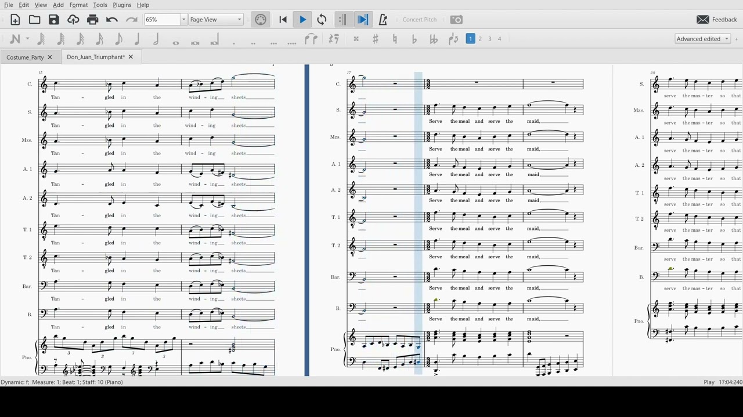Open the Feedback link
The height and width of the screenshot is (417, 743).
tap(724, 20)
